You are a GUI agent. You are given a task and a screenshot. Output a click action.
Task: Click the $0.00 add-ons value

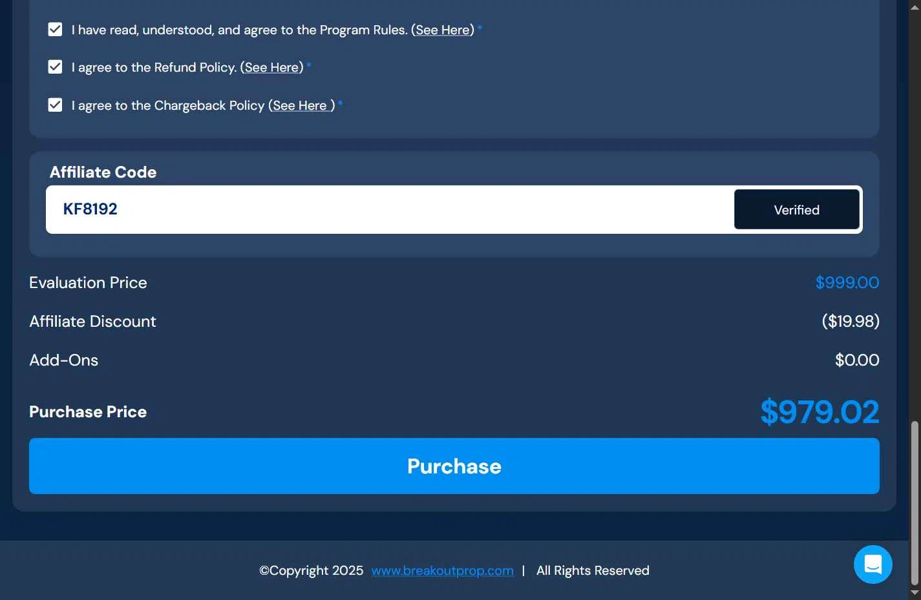click(x=857, y=360)
